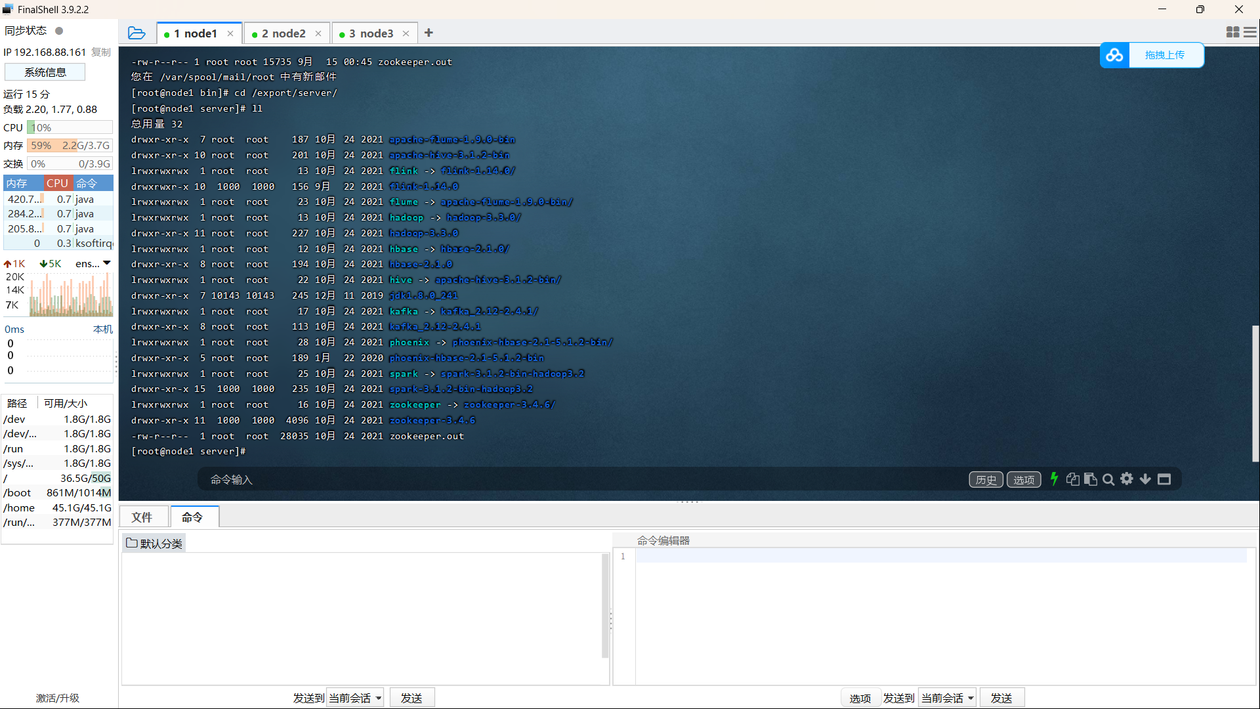The height and width of the screenshot is (709, 1260).
Task: Open the connection manager folder icon
Action: pos(136,33)
